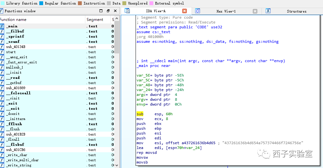Click the function icon beside nullsub_1
The width and height of the screenshot is (323, 168).
[x=2, y=67]
